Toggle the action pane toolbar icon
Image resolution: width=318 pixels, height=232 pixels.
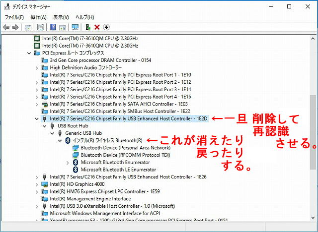click(x=63, y=27)
